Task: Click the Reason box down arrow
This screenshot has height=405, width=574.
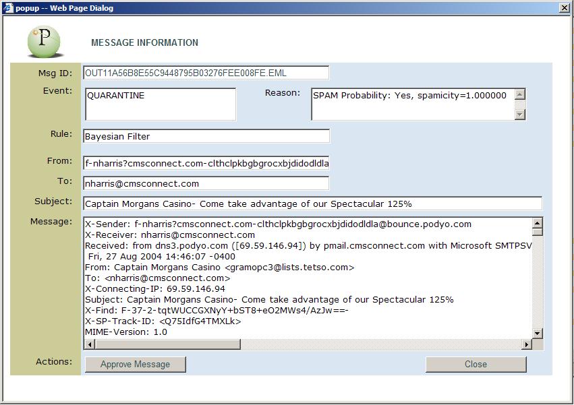Action: 520,115
